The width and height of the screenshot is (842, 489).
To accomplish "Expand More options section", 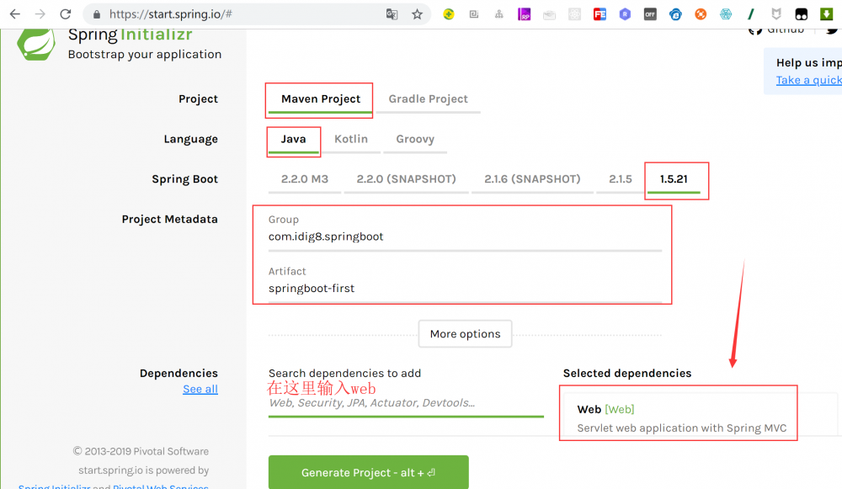I will tap(465, 334).
